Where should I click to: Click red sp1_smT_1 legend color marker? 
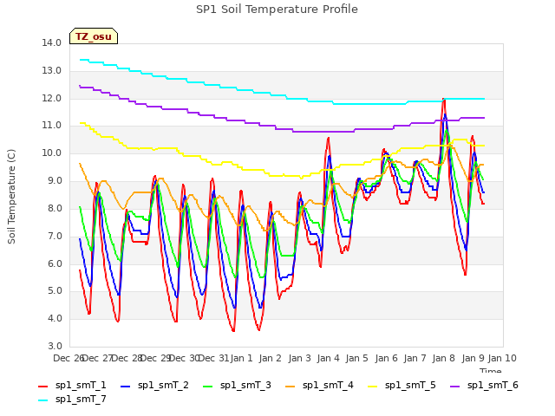[x=42, y=387]
